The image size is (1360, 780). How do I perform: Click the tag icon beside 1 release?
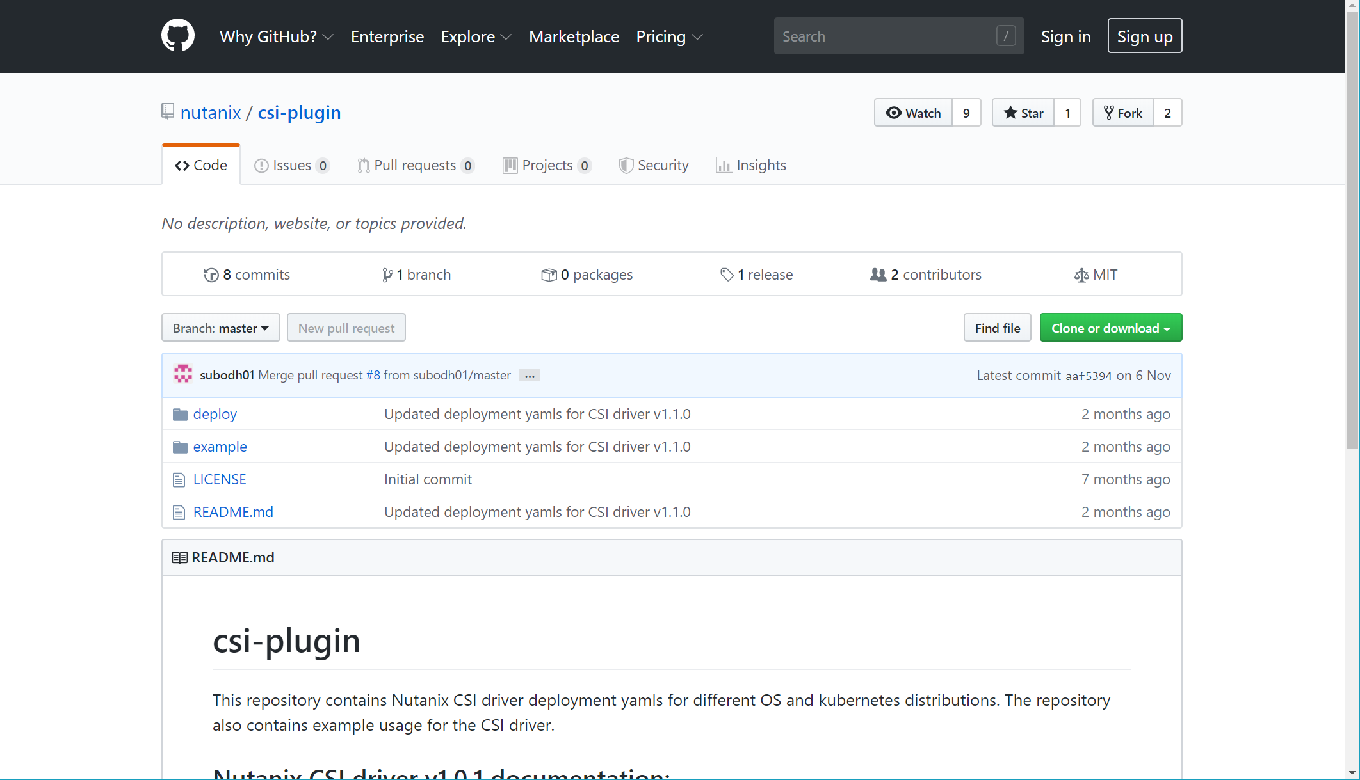(727, 275)
